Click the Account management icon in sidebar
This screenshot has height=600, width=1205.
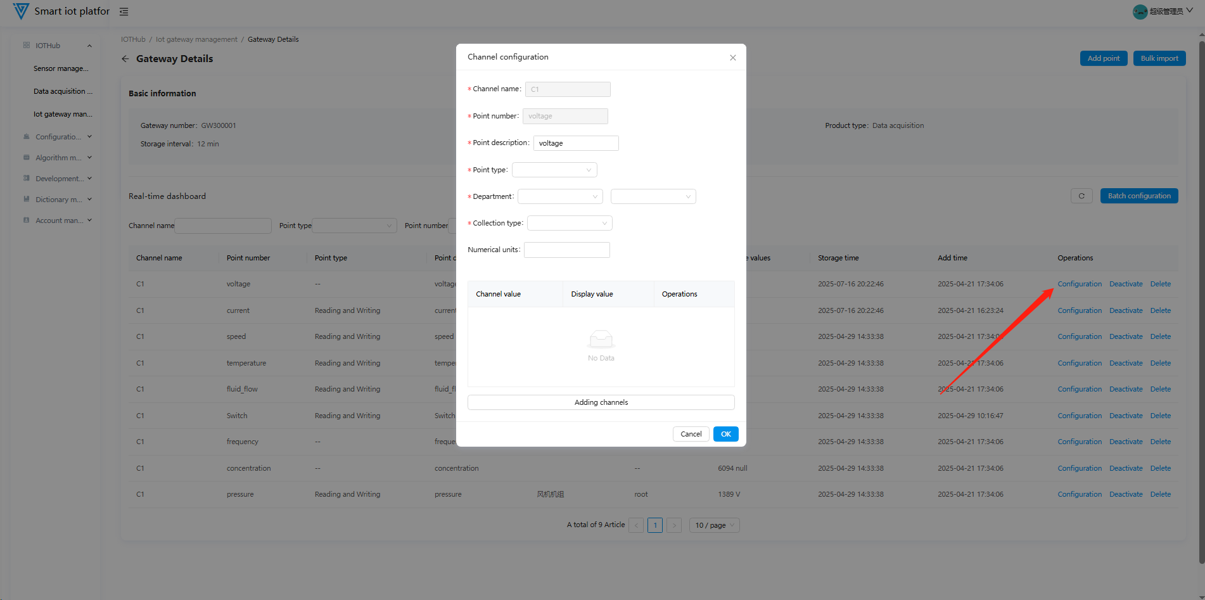(27, 220)
